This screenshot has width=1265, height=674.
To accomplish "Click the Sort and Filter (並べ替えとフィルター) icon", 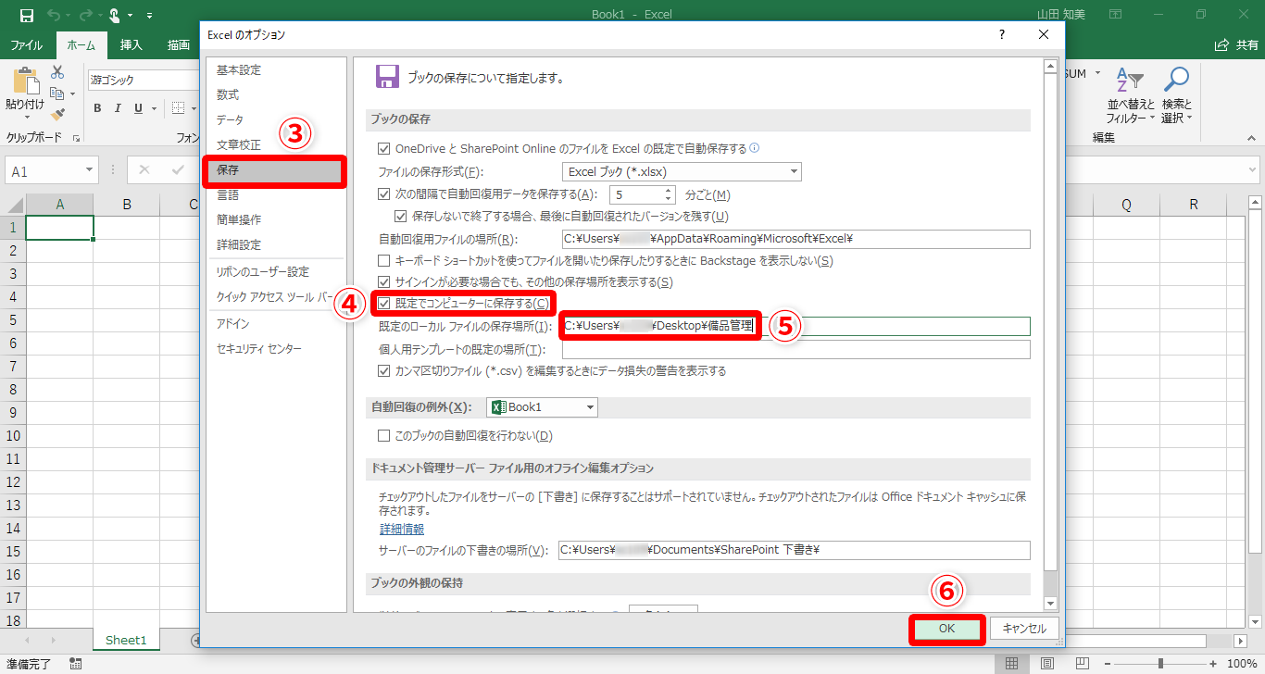I will 1131,81.
